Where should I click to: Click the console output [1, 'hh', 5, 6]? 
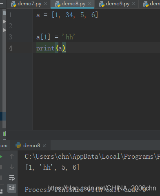click(x=52, y=167)
